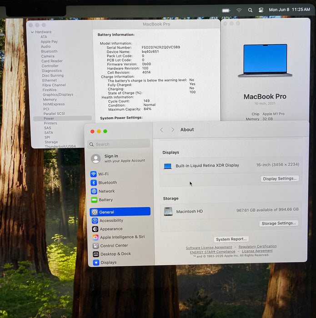The image size is (316, 318).
Task: Select FireWire in the Hardware list
Action: tap(50, 90)
